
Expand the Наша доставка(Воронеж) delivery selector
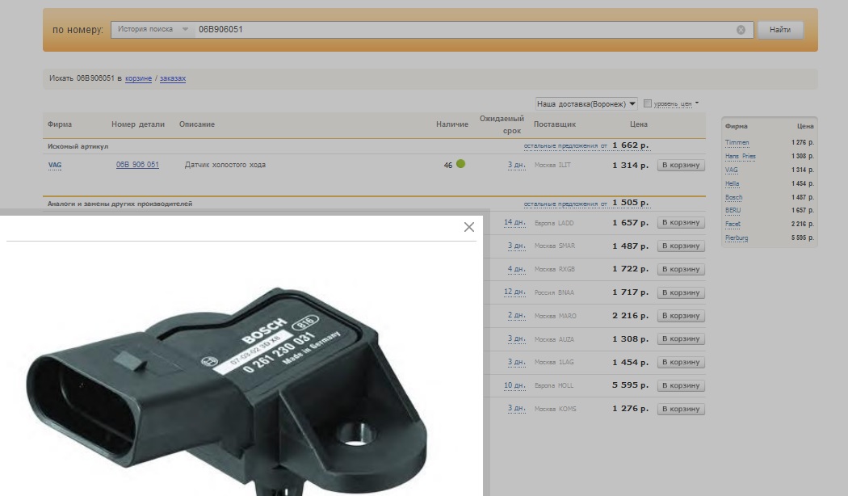(586, 103)
